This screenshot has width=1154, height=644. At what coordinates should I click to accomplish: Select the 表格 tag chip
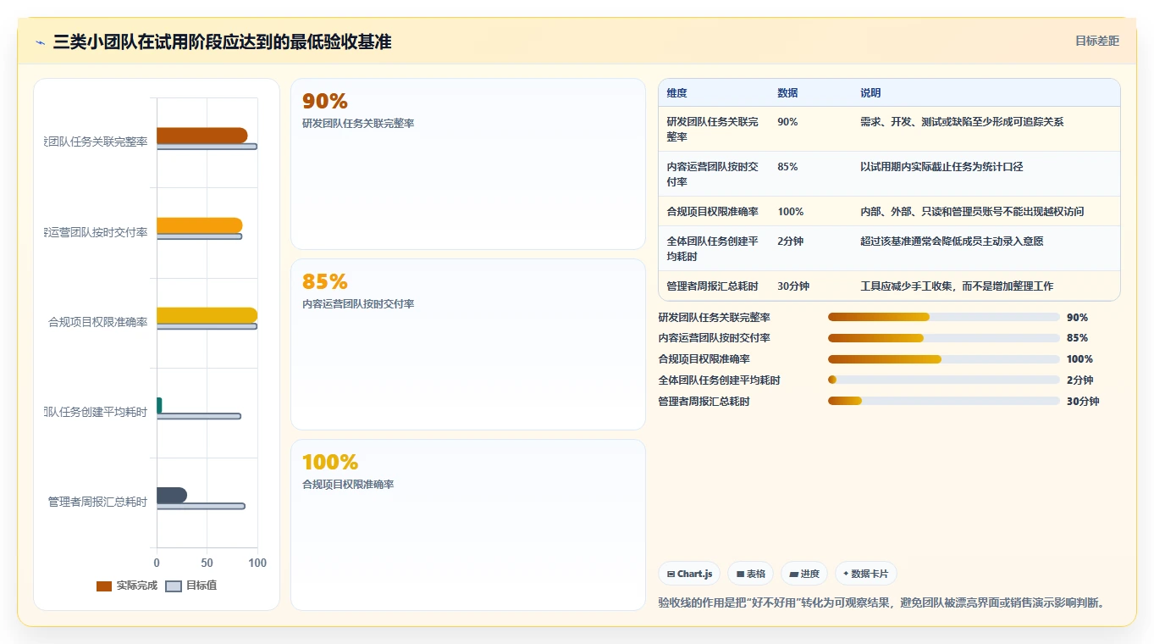[750, 574]
